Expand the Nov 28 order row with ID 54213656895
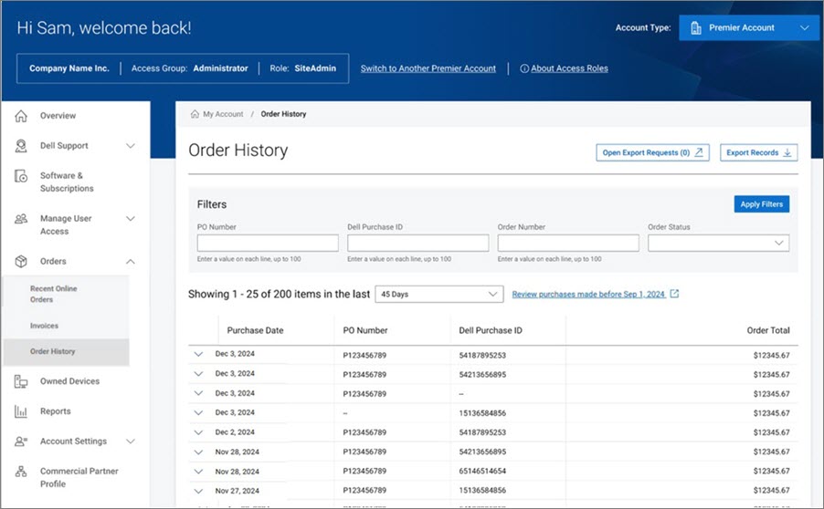Viewport: 824px width, 509px height. click(198, 452)
